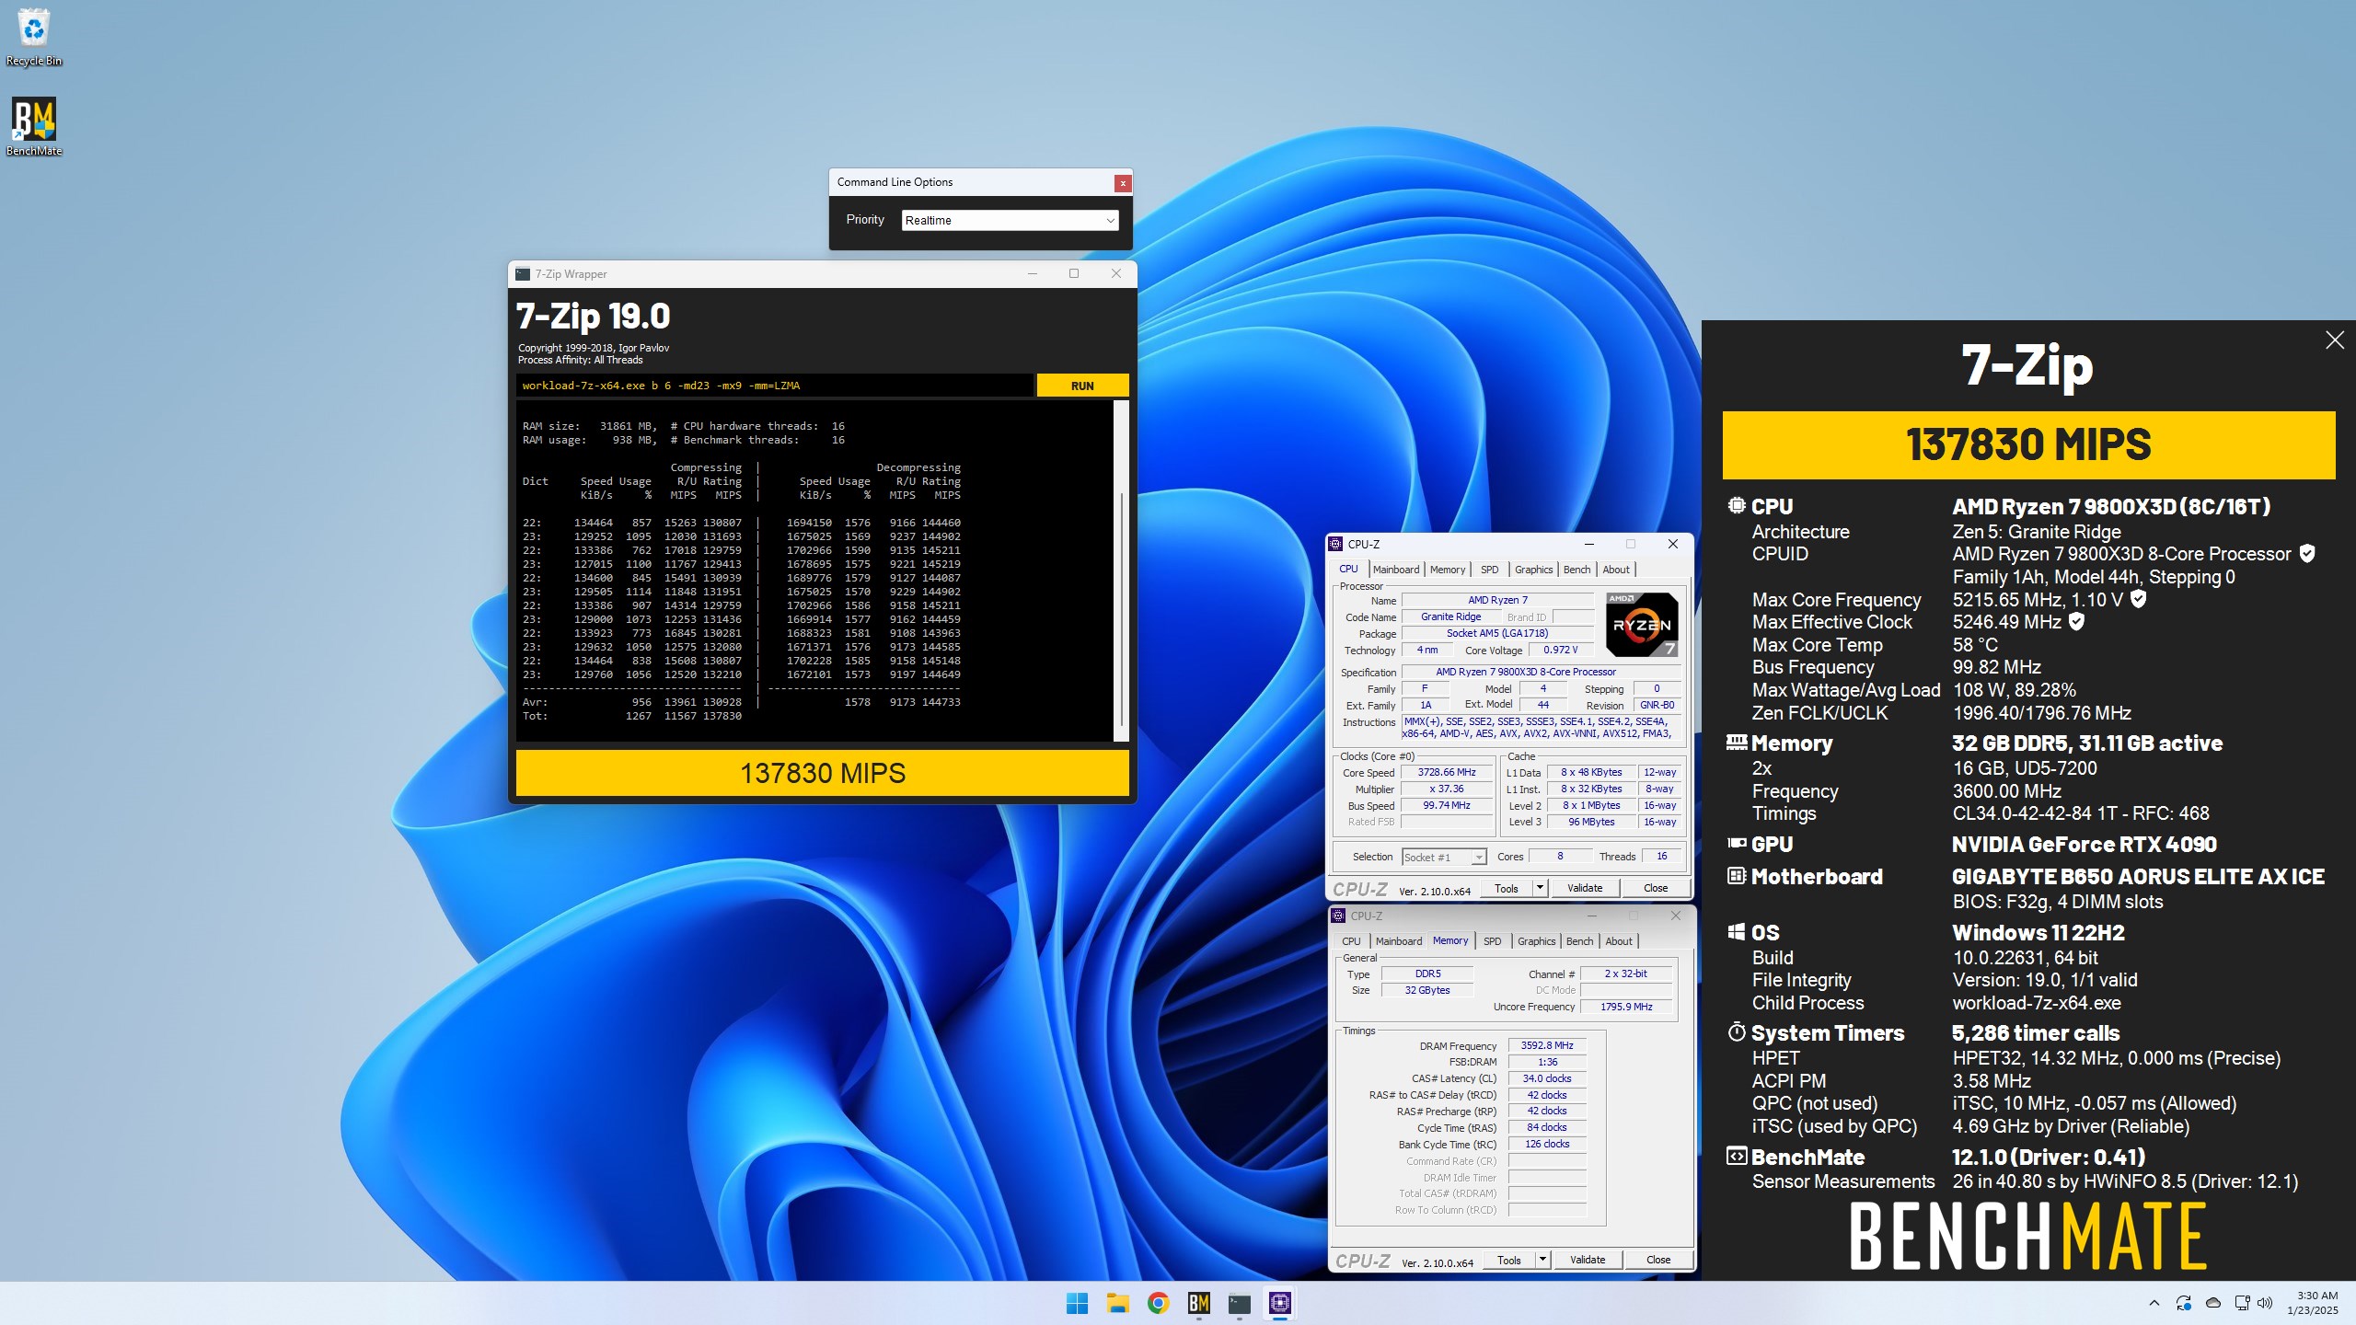The width and height of the screenshot is (2356, 1325).
Task: Show hidden system tray icons
Action: point(2154,1303)
